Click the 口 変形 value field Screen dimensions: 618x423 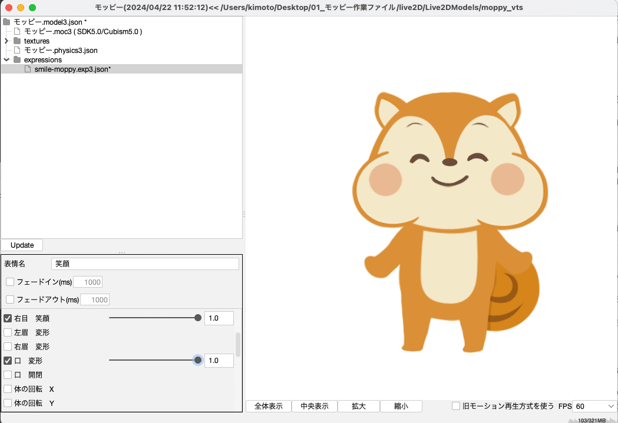(219, 361)
